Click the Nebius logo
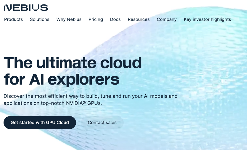Screen dimensions: 247x150 (26, 8)
